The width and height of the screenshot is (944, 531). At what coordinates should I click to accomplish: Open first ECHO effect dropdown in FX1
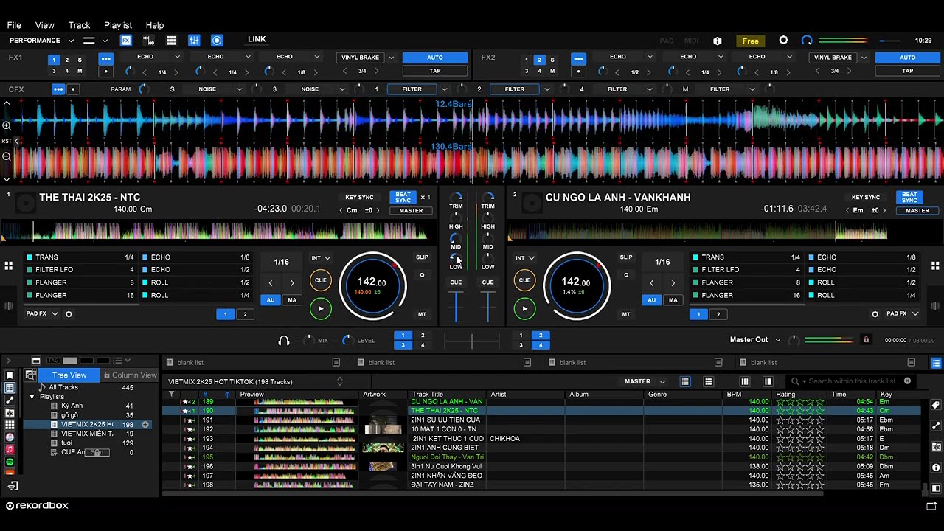point(177,57)
